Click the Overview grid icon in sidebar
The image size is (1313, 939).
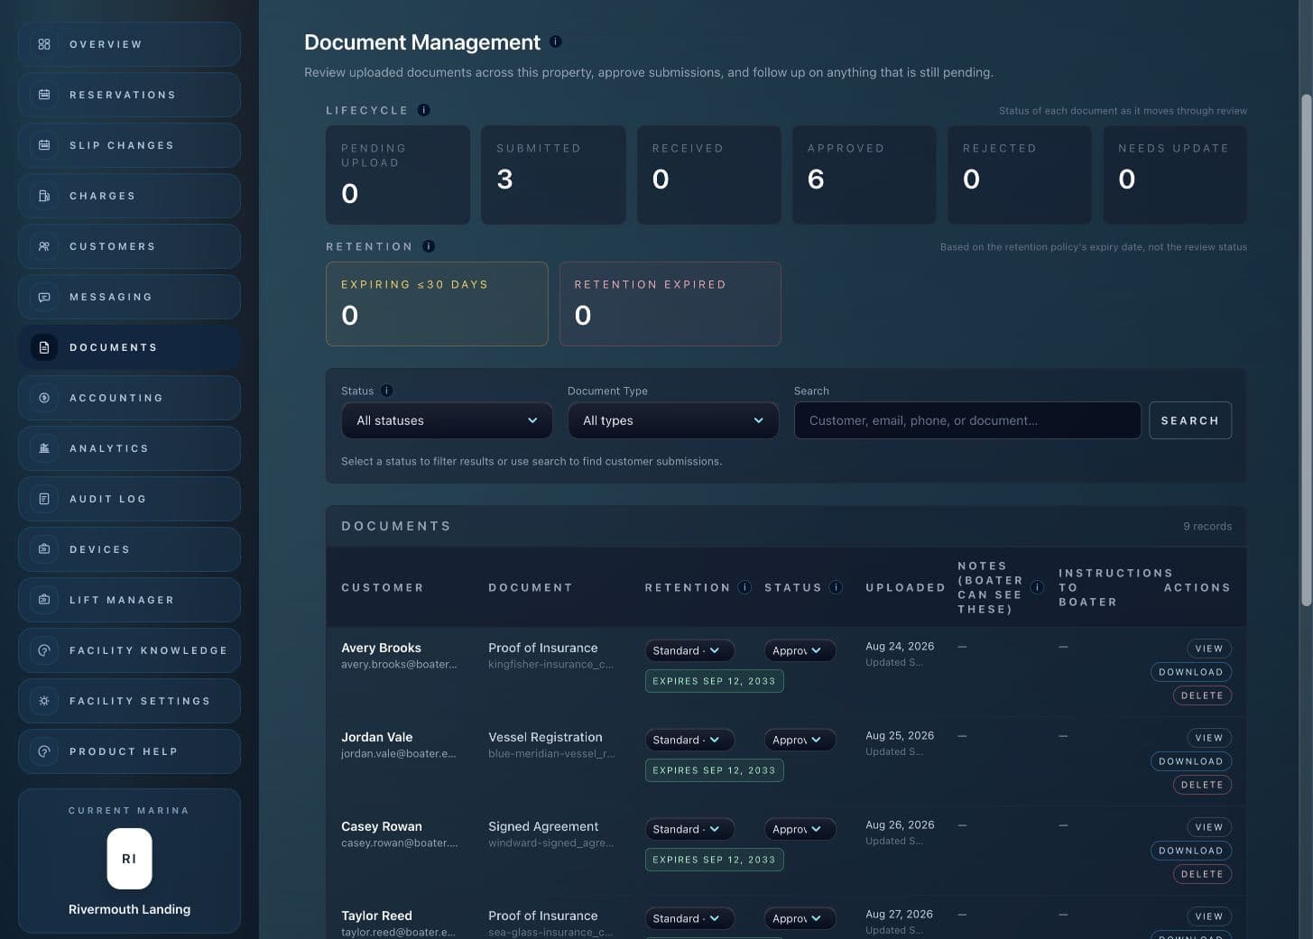click(x=44, y=44)
